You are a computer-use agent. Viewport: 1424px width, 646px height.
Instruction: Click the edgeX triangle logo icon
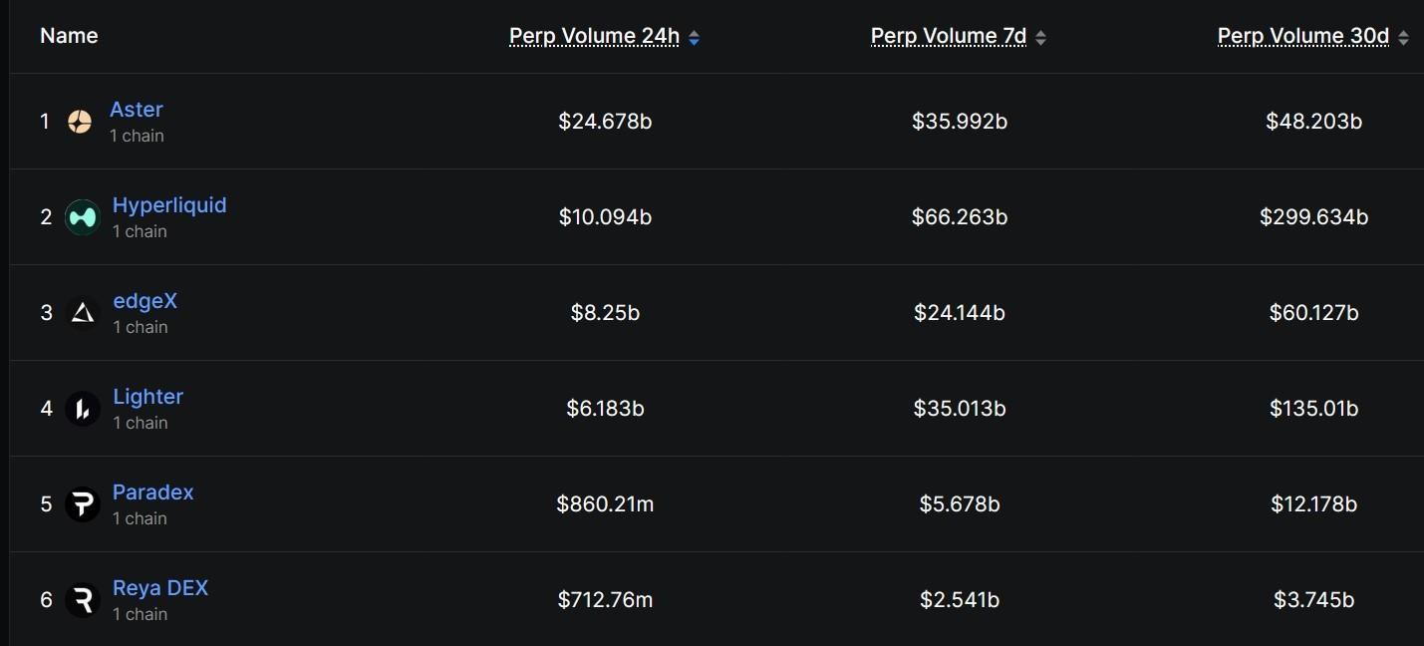pos(83,313)
